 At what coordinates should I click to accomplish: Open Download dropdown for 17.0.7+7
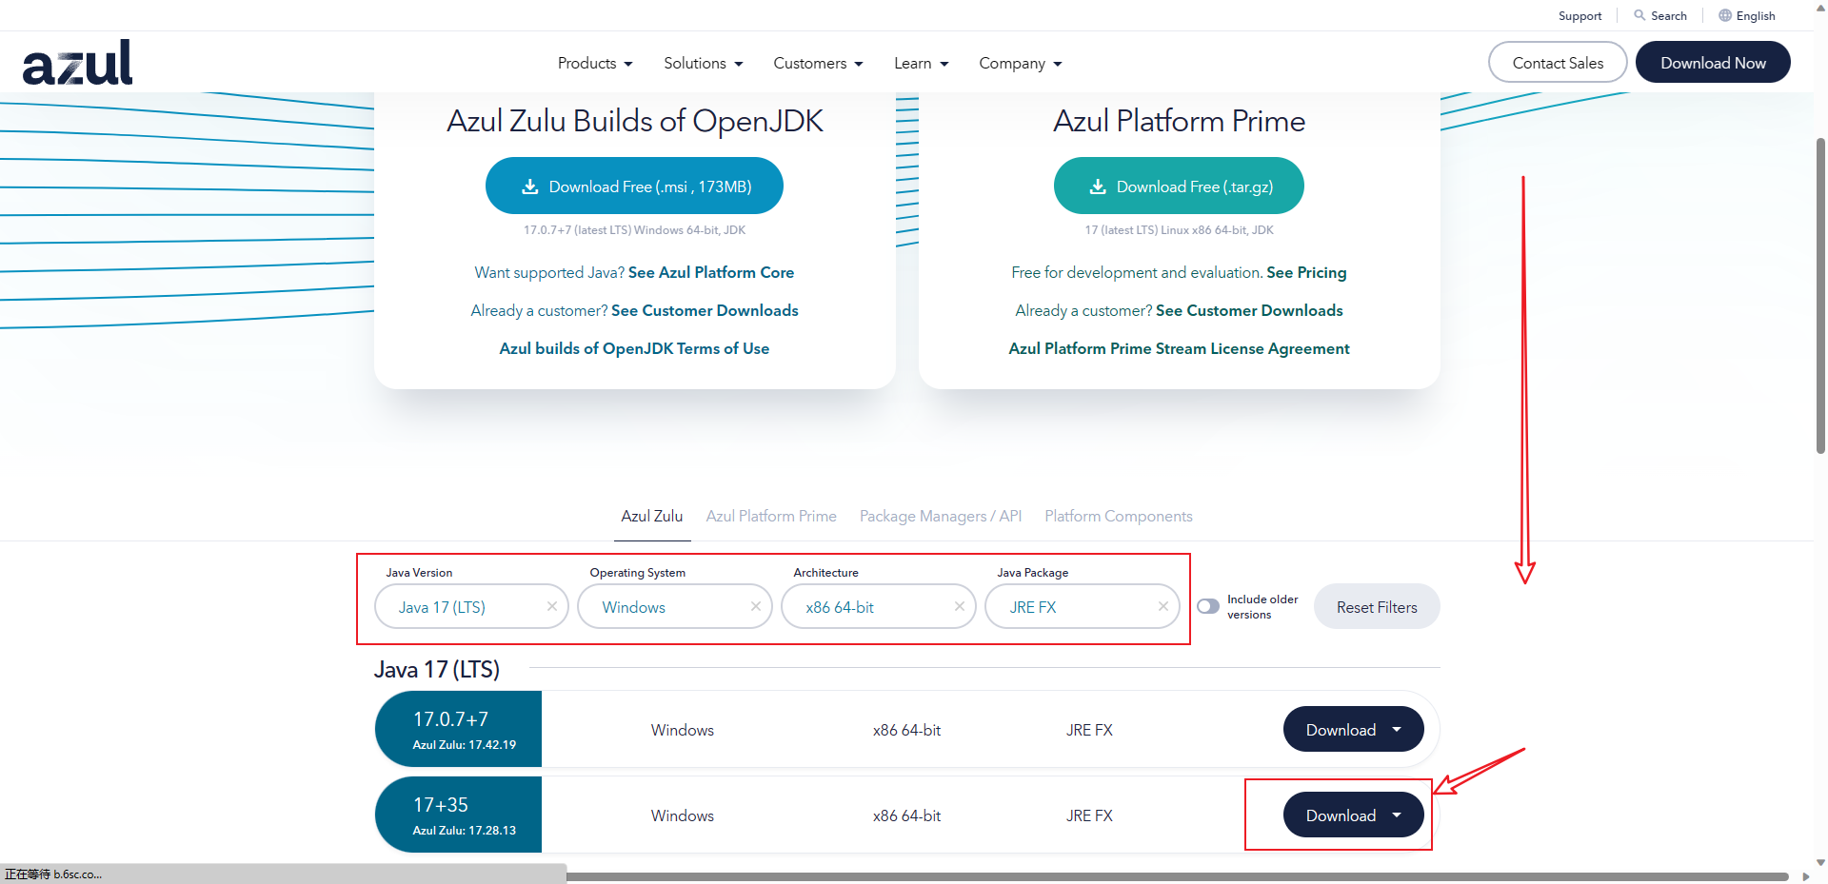[1353, 729]
